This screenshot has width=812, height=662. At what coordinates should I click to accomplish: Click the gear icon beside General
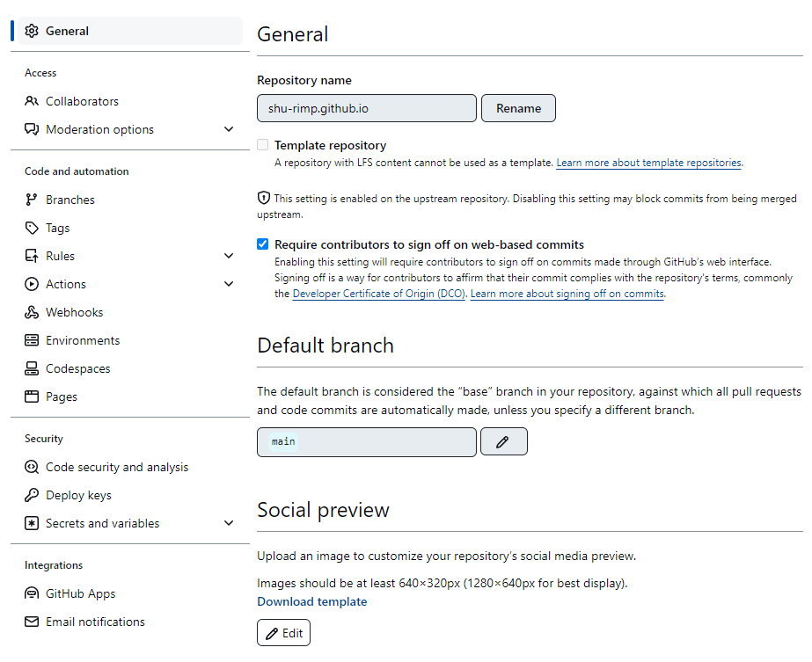[x=32, y=31]
